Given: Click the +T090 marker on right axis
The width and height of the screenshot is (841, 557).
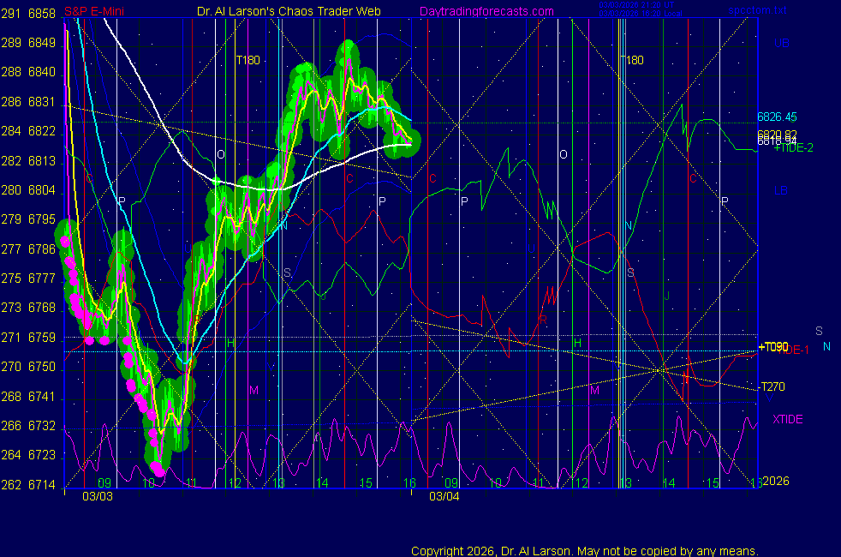Looking at the screenshot, I should point(772,347).
